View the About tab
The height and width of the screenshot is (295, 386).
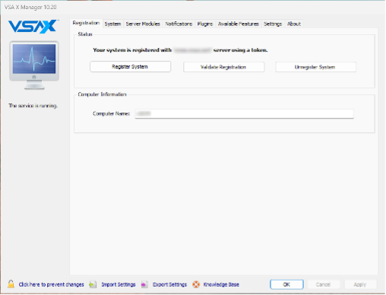294,24
